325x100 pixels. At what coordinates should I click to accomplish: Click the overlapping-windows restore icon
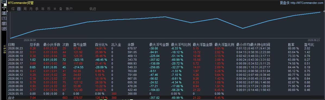tap(4, 29)
